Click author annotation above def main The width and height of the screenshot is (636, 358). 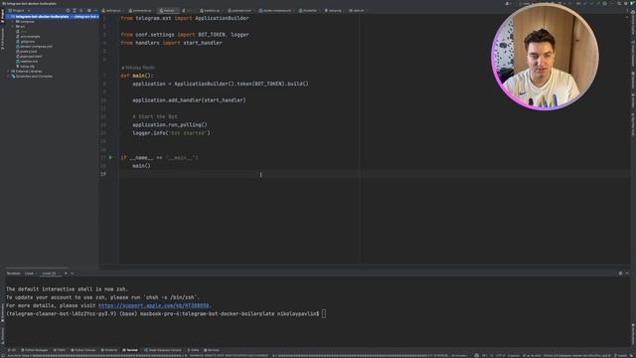click(x=138, y=68)
